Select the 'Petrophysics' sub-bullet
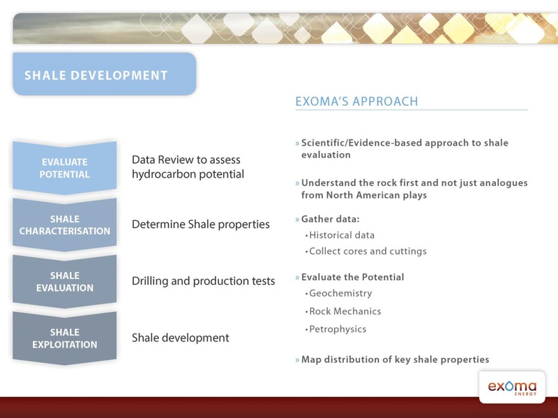The image size is (558, 418). (x=335, y=329)
